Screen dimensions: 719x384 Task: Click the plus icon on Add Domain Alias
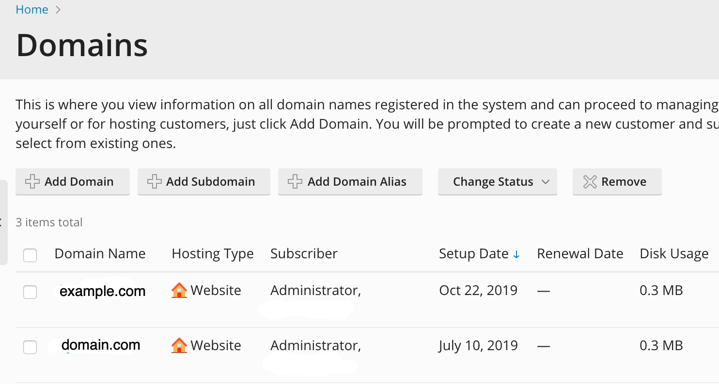294,181
